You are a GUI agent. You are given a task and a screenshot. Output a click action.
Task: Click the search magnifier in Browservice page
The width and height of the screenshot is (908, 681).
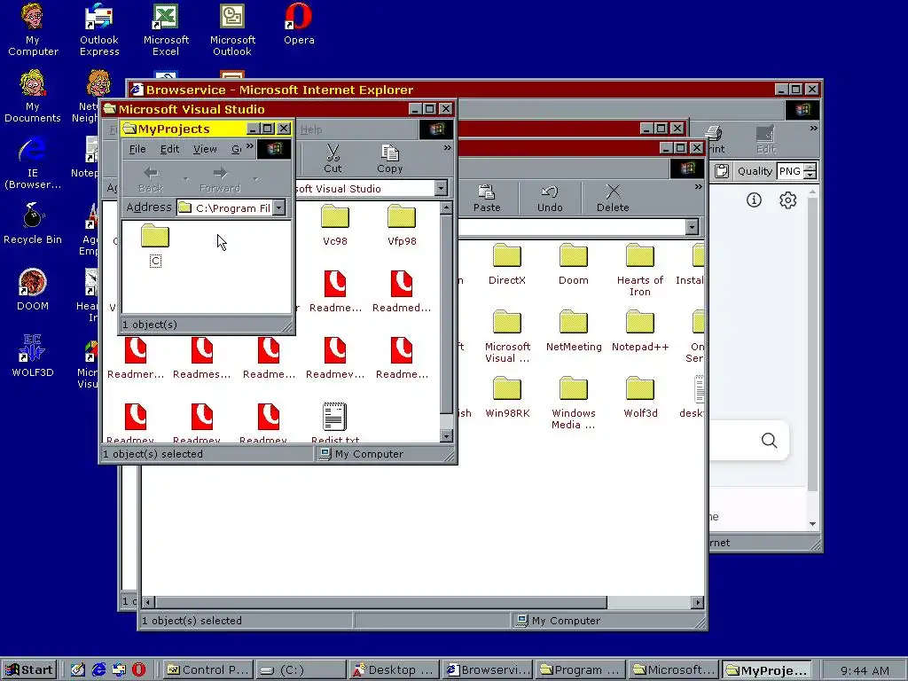click(x=769, y=441)
